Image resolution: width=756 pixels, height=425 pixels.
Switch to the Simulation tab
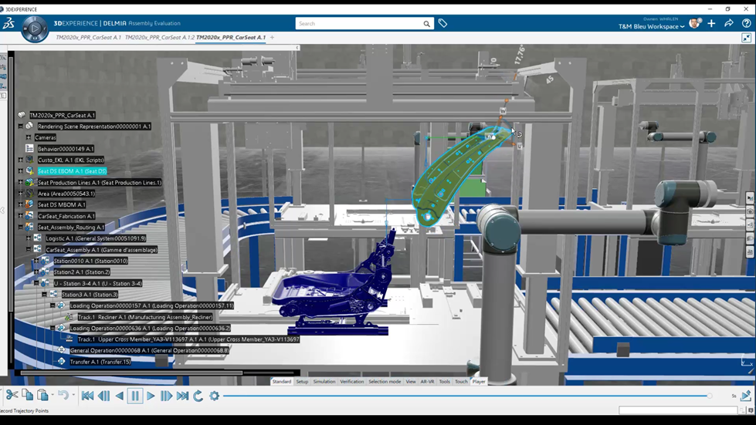[x=324, y=382]
